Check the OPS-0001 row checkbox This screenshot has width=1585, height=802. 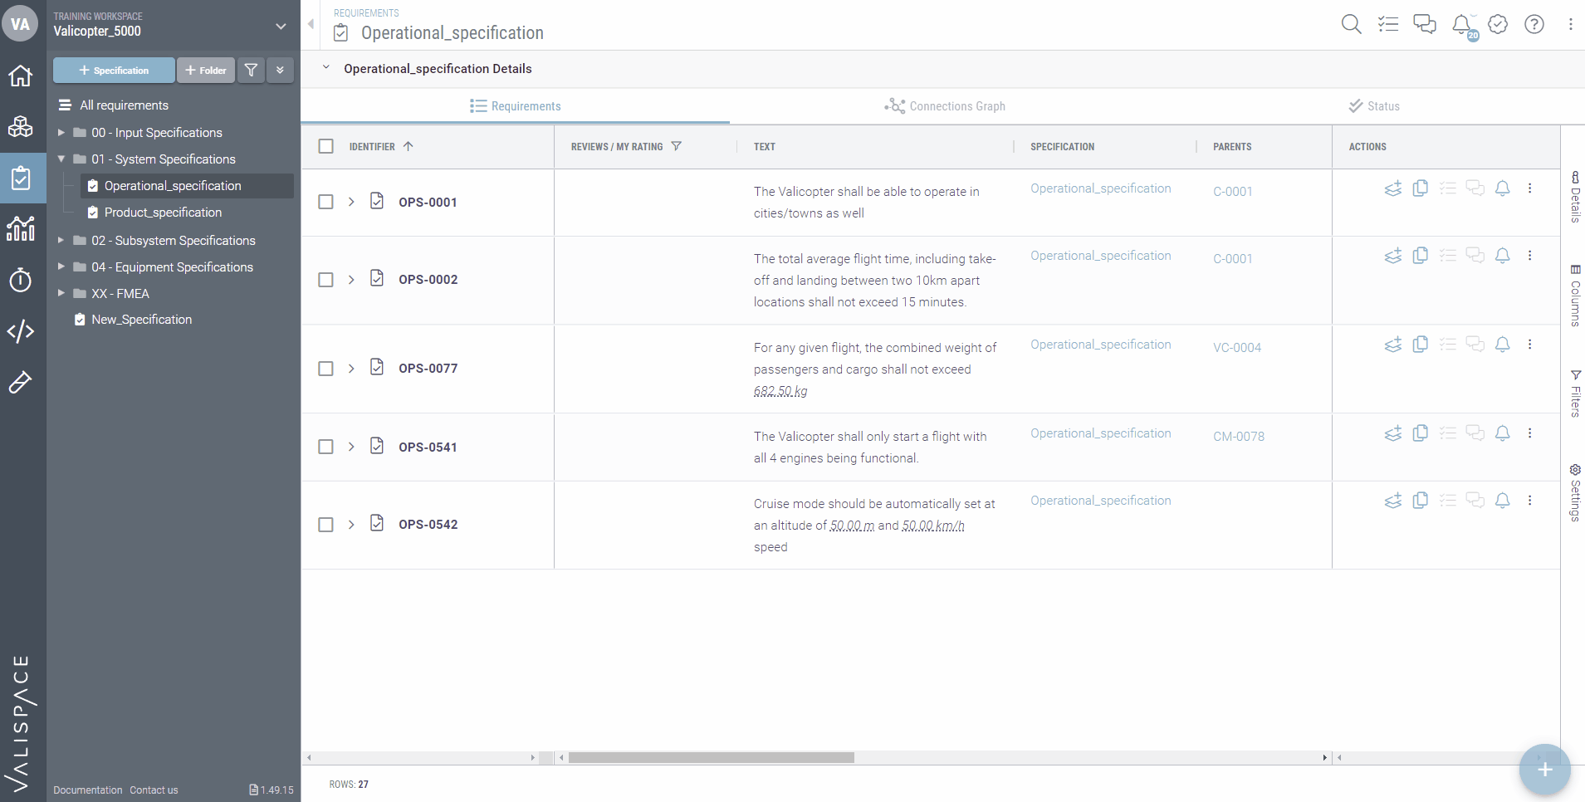tap(326, 202)
